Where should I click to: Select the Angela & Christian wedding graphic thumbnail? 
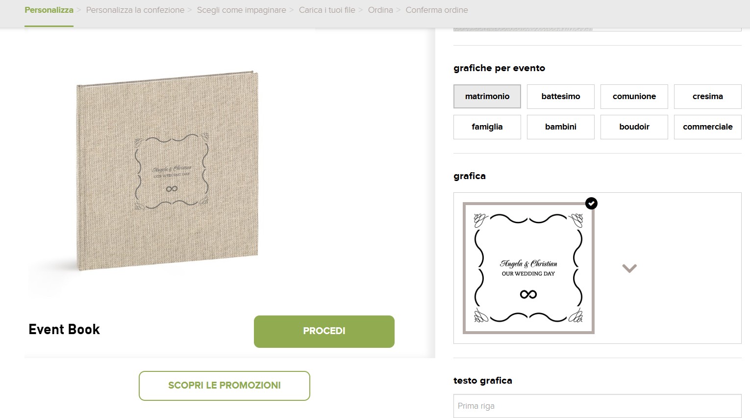pyautogui.click(x=528, y=268)
